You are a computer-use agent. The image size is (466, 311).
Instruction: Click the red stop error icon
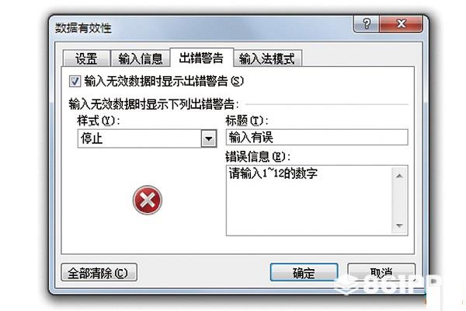tap(148, 200)
